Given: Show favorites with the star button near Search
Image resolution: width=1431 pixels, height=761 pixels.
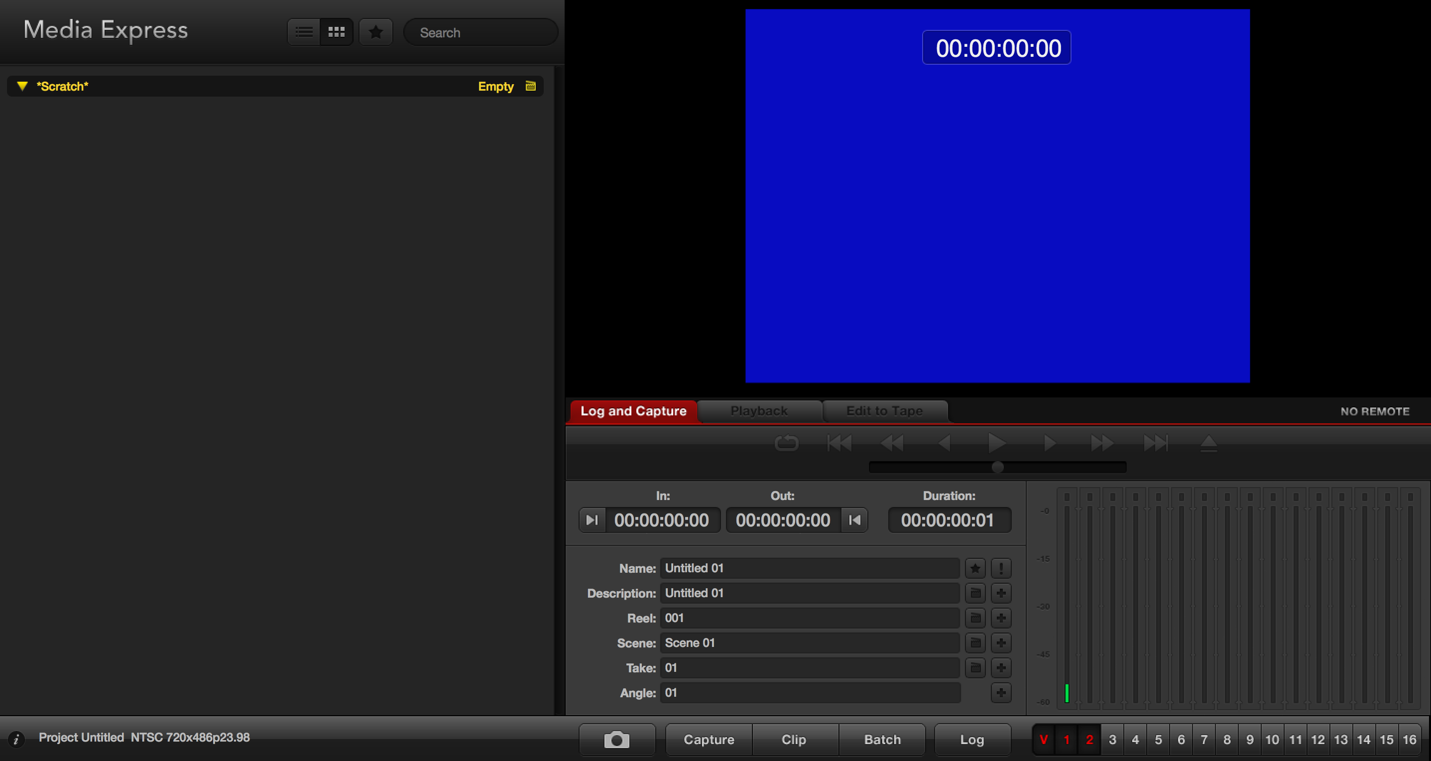Looking at the screenshot, I should [x=376, y=32].
